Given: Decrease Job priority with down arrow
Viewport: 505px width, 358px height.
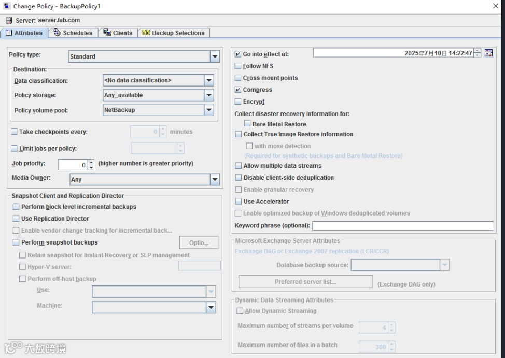Looking at the screenshot, I should [91, 167].
